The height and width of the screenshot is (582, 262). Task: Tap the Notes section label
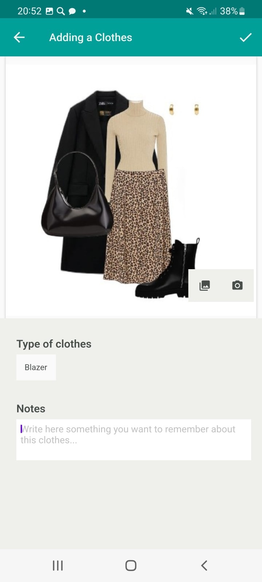click(x=31, y=408)
